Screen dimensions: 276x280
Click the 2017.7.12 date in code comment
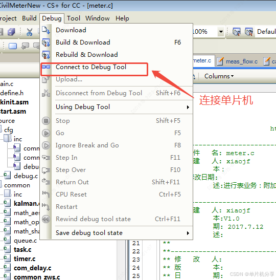pos(245,227)
